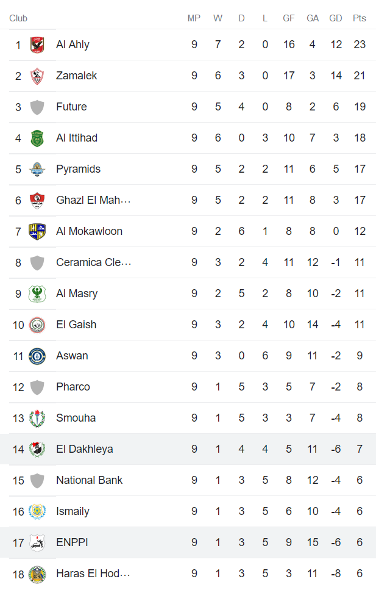Click the El Dakhleya badge icon

tap(37, 448)
